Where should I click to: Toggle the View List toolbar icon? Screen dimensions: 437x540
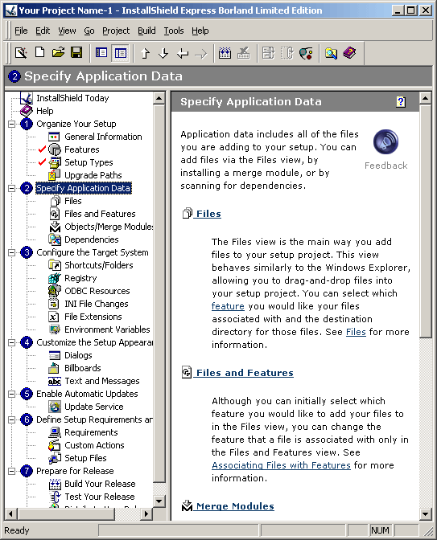pyautogui.click(x=101, y=53)
